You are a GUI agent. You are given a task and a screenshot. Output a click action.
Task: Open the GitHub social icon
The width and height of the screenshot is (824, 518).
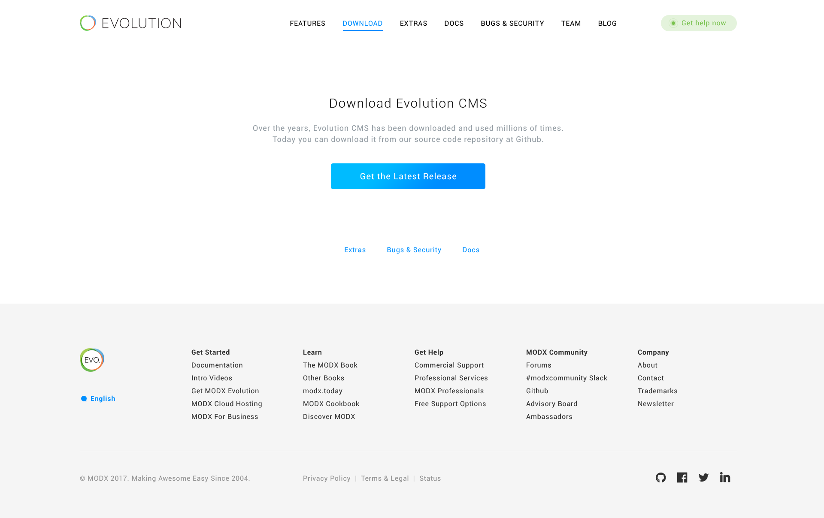[660, 477]
